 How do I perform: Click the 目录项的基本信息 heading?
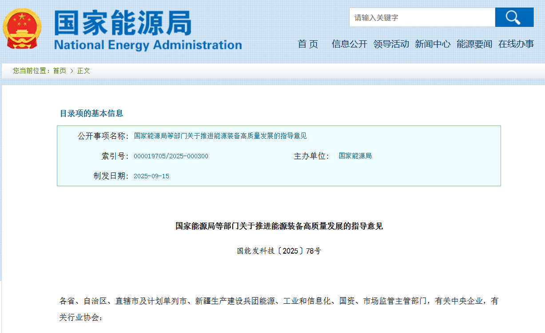(x=91, y=114)
